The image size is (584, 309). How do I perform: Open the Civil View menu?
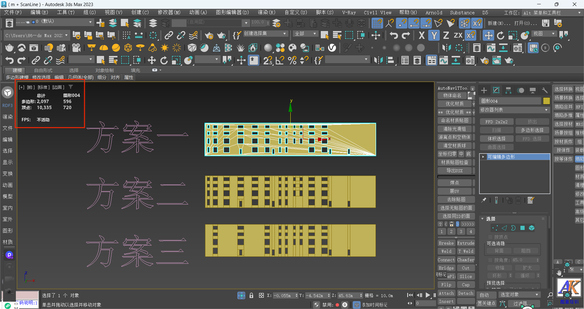[x=378, y=12]
